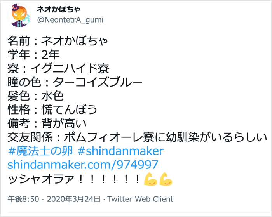Click the 午後8:50 timestamp
This screenshot has width=272, height=217.
(x=23, y=199)
